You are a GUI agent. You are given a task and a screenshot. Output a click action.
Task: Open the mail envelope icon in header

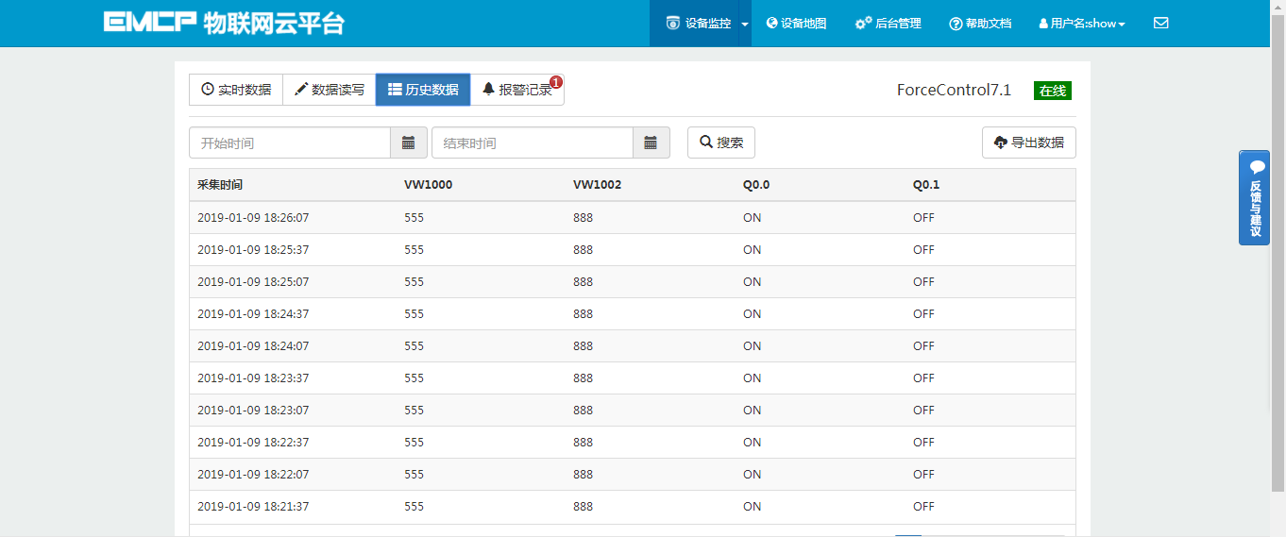[1160, 23]
